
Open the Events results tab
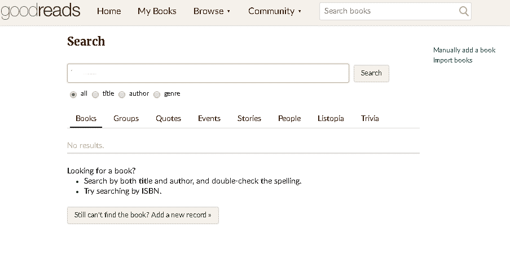coord(209,118)
